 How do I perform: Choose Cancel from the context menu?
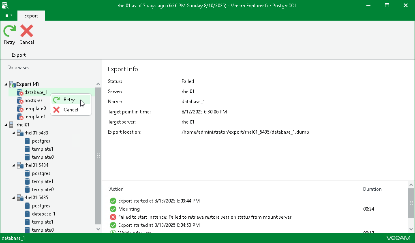pyautogui.click(x=71, y=110)
